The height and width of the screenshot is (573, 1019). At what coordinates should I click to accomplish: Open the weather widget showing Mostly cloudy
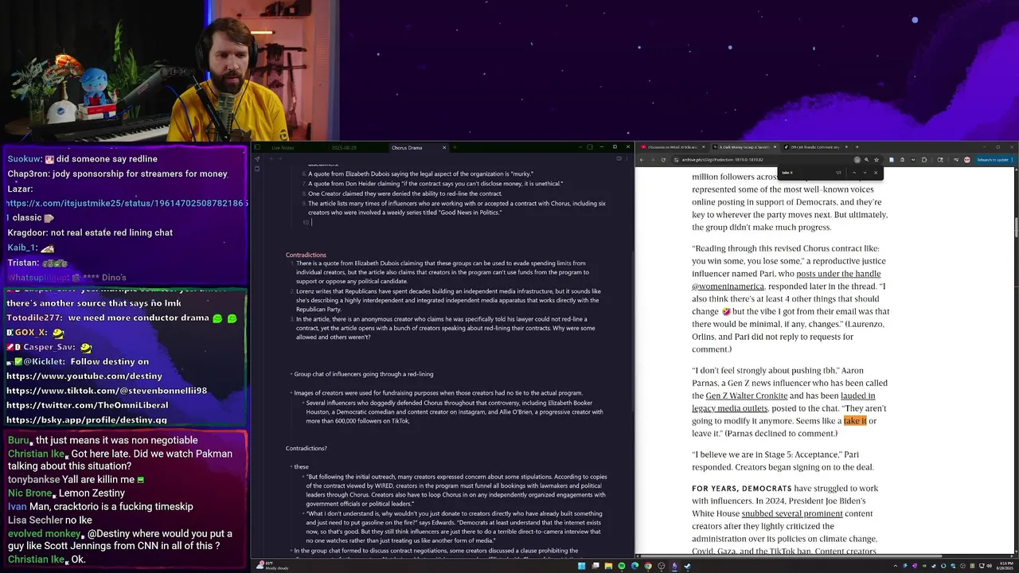click(x=272, y=566)
